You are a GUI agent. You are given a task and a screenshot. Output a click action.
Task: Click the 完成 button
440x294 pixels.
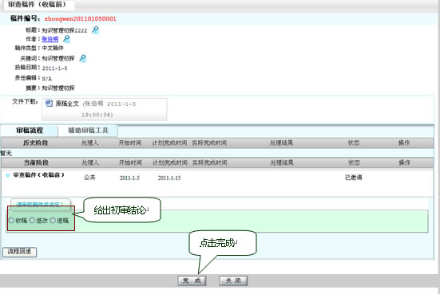pos(192,280)
